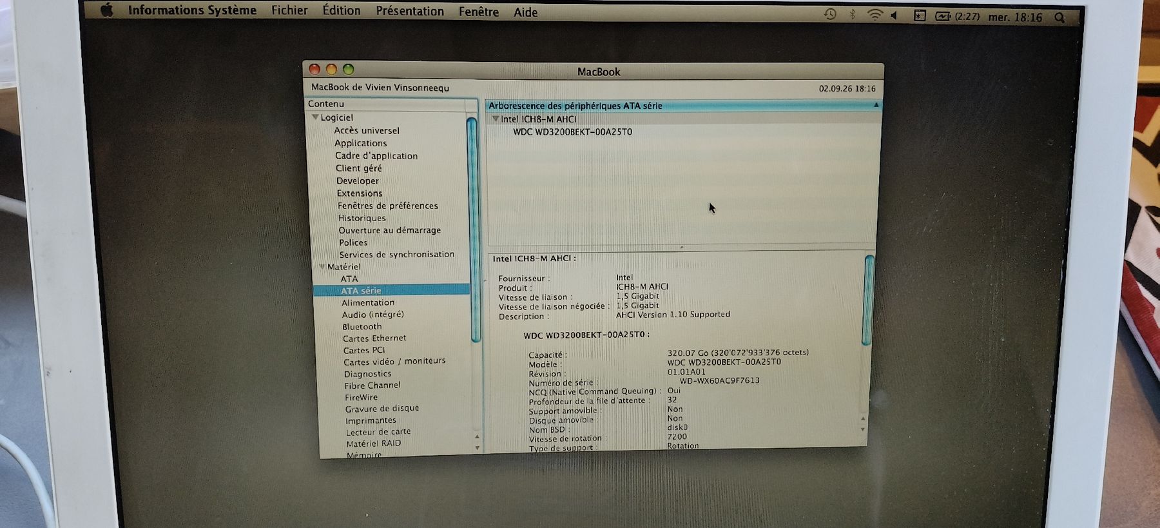The height and width of the screenshot is (528, 1160).
Task: Click the sidebar scroll up arrow
Action: click(477, 436)
